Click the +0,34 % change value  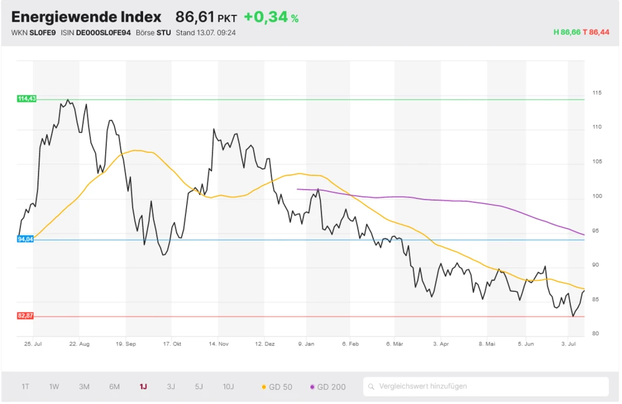pos(271,17)
